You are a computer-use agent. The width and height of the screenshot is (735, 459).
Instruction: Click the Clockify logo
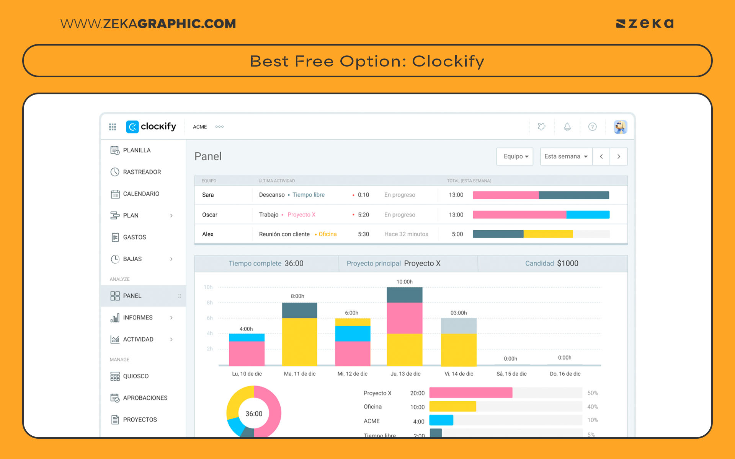point(151,127)
